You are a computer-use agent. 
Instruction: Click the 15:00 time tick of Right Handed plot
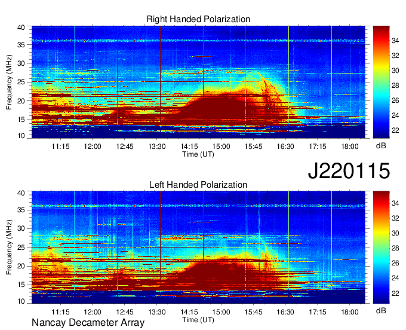[221, 146]
